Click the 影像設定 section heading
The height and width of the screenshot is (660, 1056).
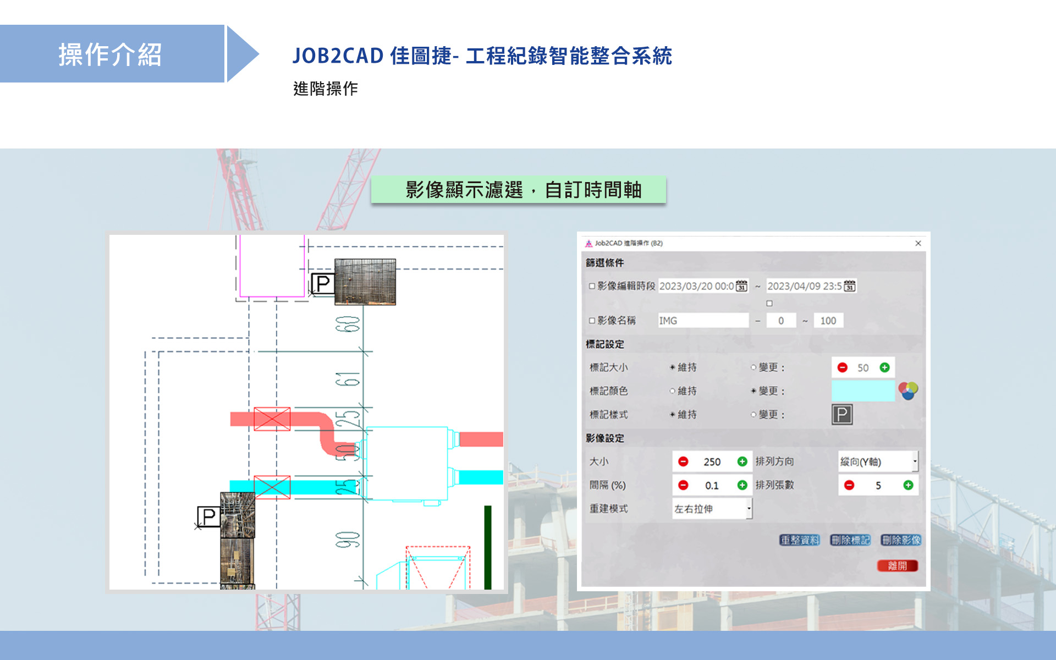pos(604,438)
